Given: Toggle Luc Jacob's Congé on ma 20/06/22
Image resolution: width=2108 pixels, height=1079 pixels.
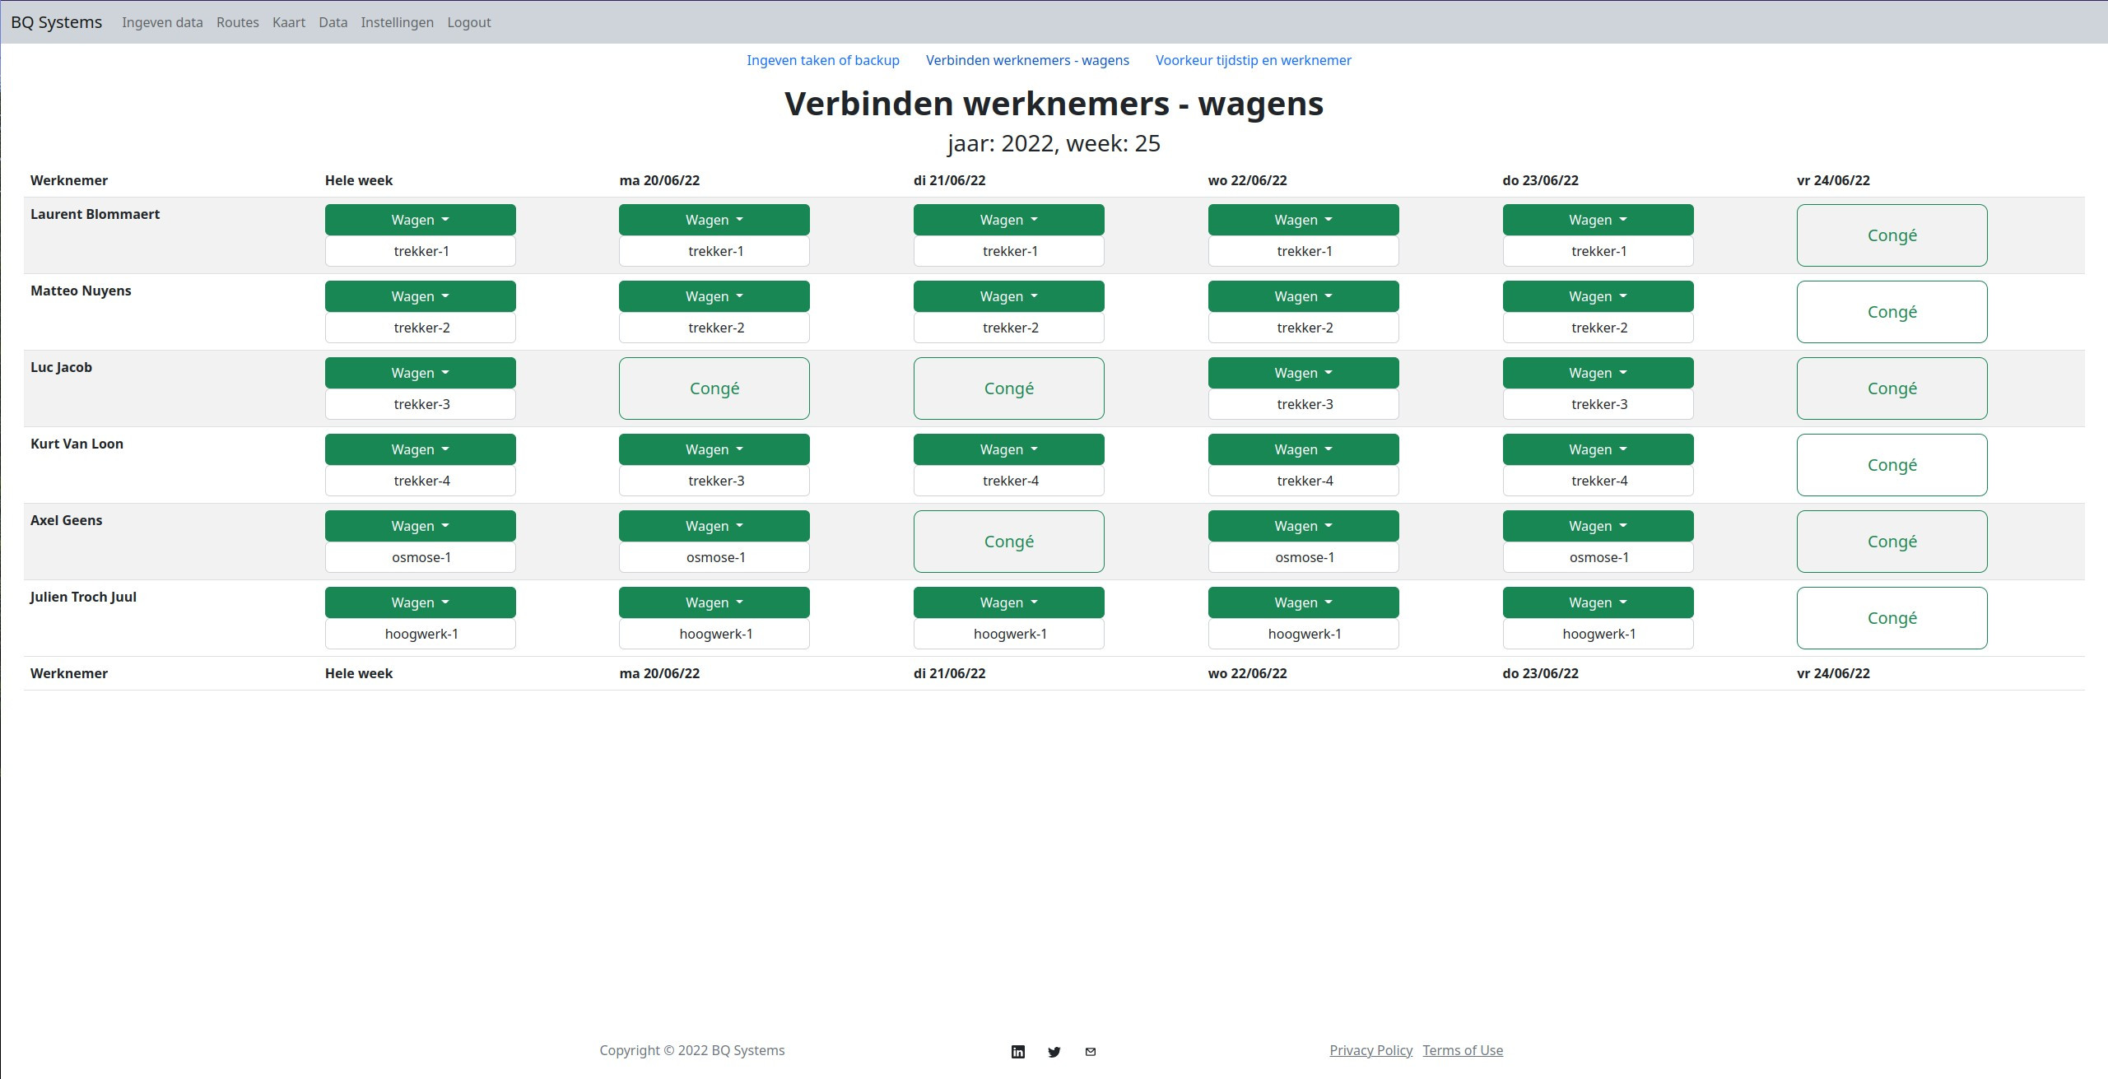Looking at the screenshot, I should tap(714, 388).
